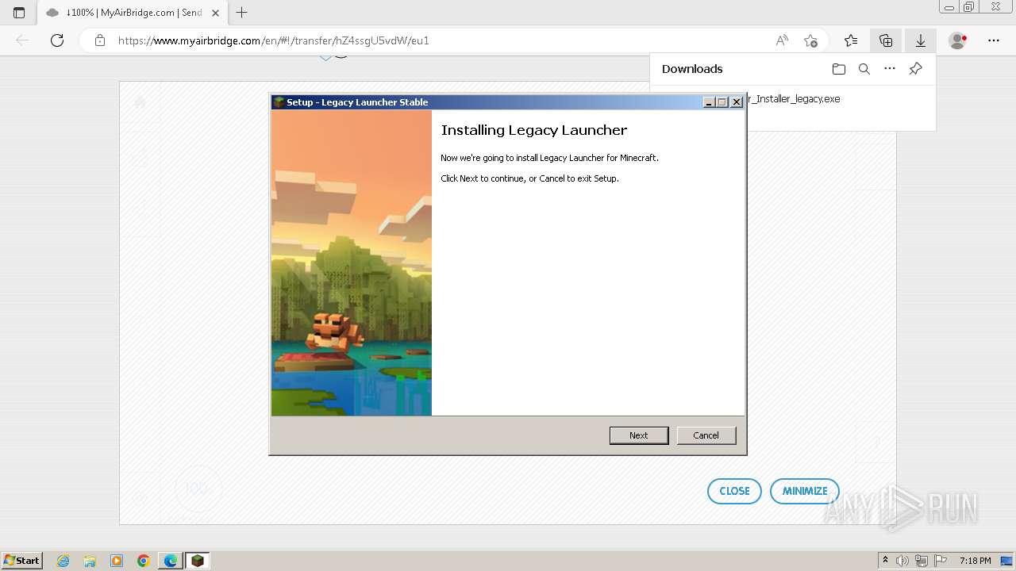Viewport: 1016px width, 571px height.
Task: Cancel the Legacy Launcher setup
Action: coord(706,435)
